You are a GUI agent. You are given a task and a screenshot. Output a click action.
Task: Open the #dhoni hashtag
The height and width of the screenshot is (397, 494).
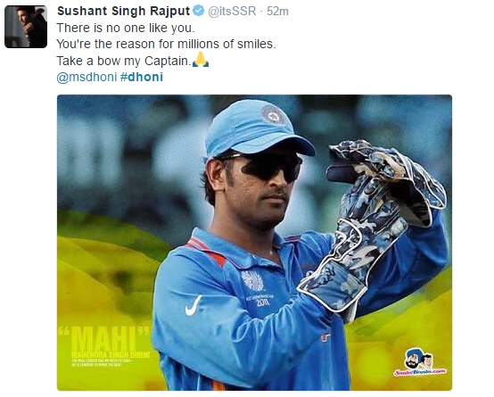click(x=142, y=77)
